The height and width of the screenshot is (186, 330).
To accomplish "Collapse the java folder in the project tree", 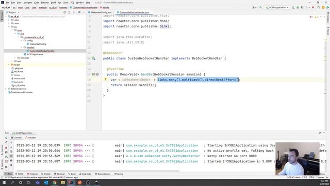I will [15, 34].
